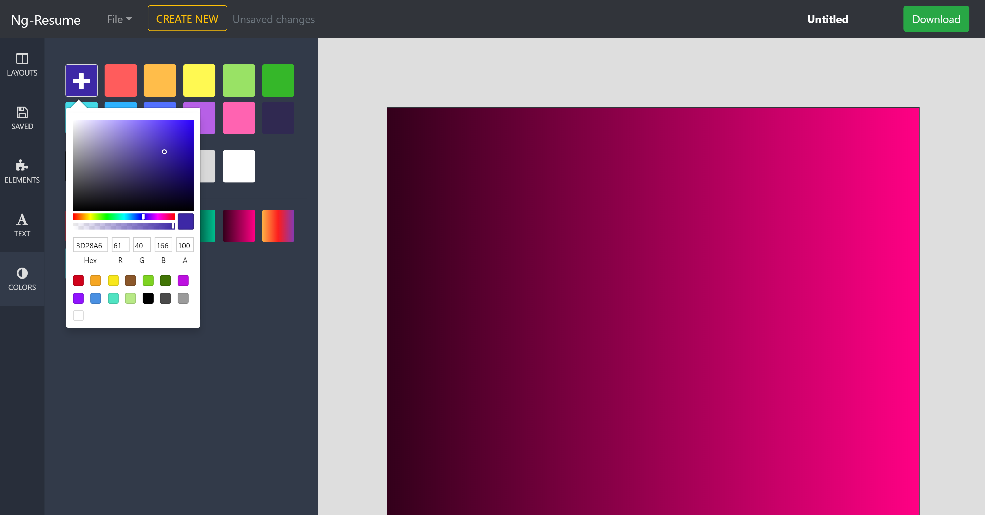Screen dimensions: 985x515
Task: Click the alpha transparency slider
Action: tap(122, 226)
